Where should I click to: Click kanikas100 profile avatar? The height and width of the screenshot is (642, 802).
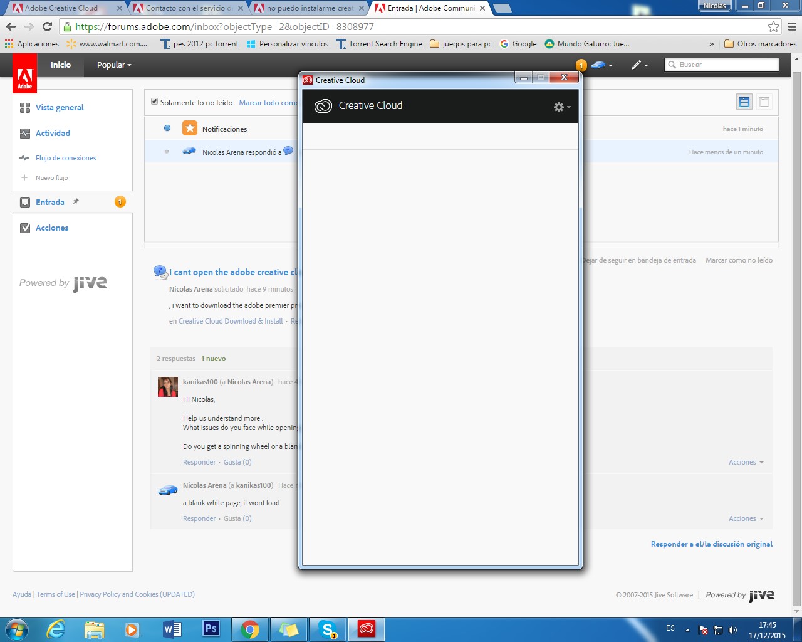[x=168, y=387]
